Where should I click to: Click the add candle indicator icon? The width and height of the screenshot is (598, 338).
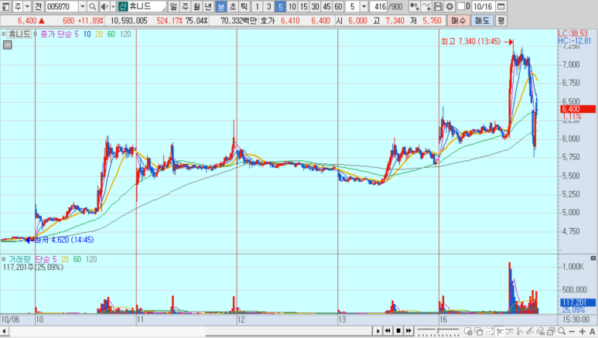[415, 6]
